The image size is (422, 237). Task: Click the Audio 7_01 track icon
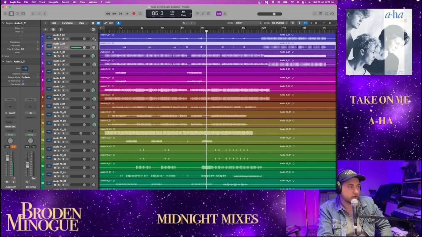(49, 89)
